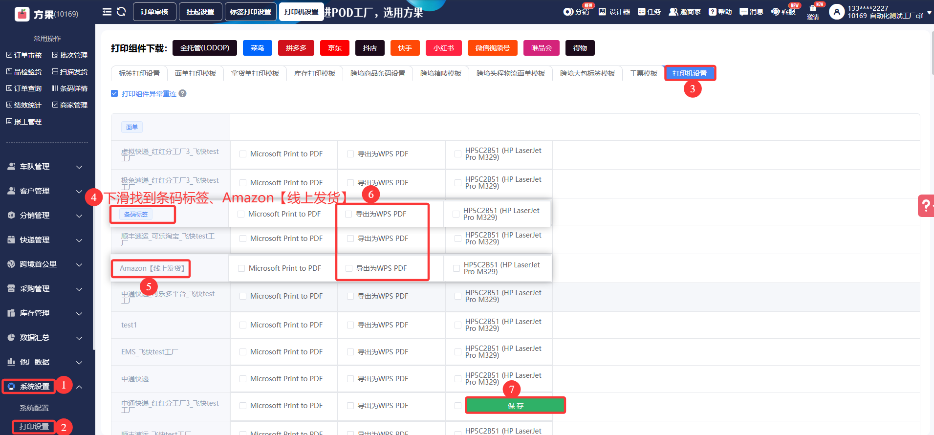
Task: Download the 菜鸟 print component
Action: [x=258, y=48]
